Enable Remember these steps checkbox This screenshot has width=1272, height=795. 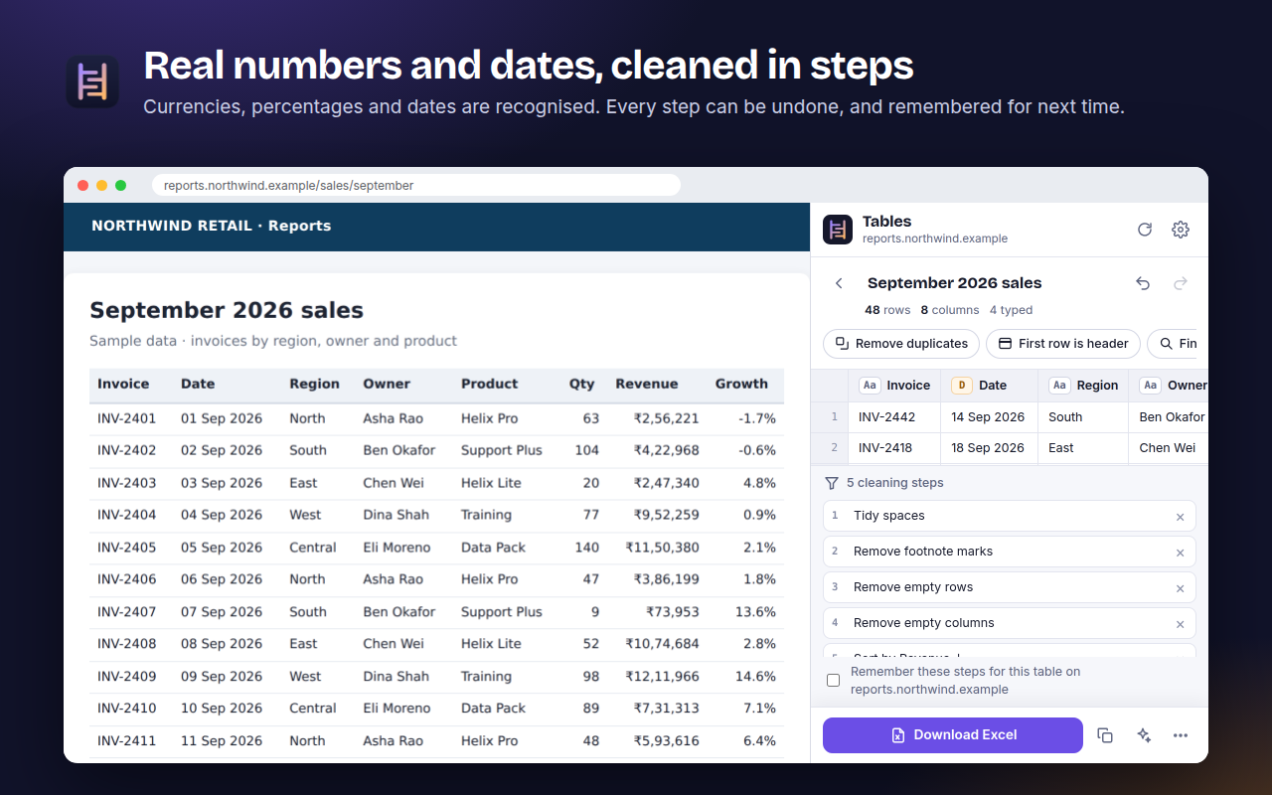coord(834,681)
